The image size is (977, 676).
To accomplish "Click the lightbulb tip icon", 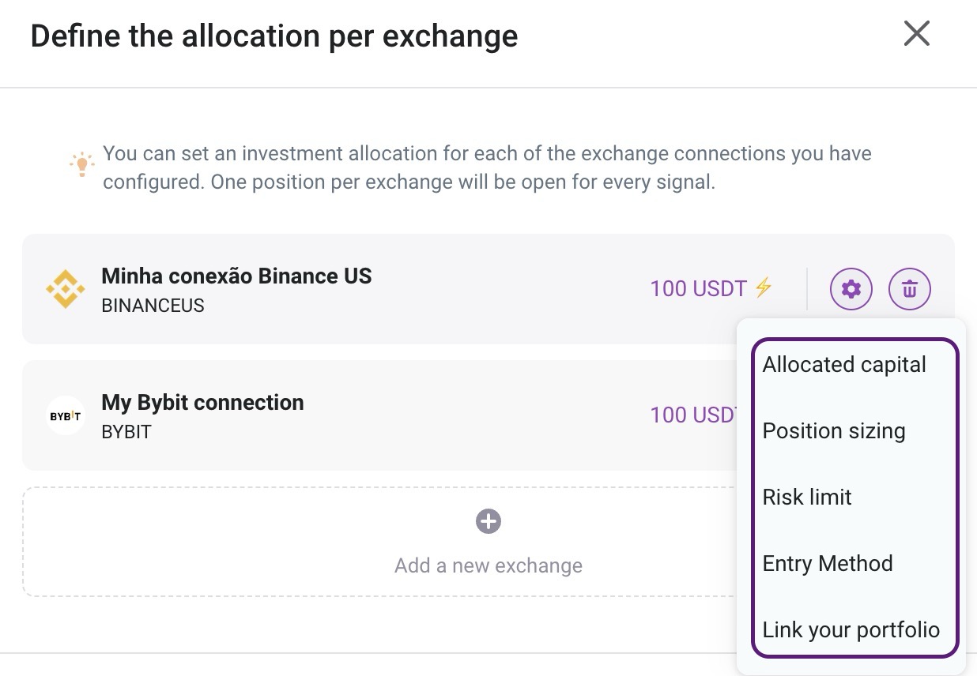I will click(x=81, y=163).
